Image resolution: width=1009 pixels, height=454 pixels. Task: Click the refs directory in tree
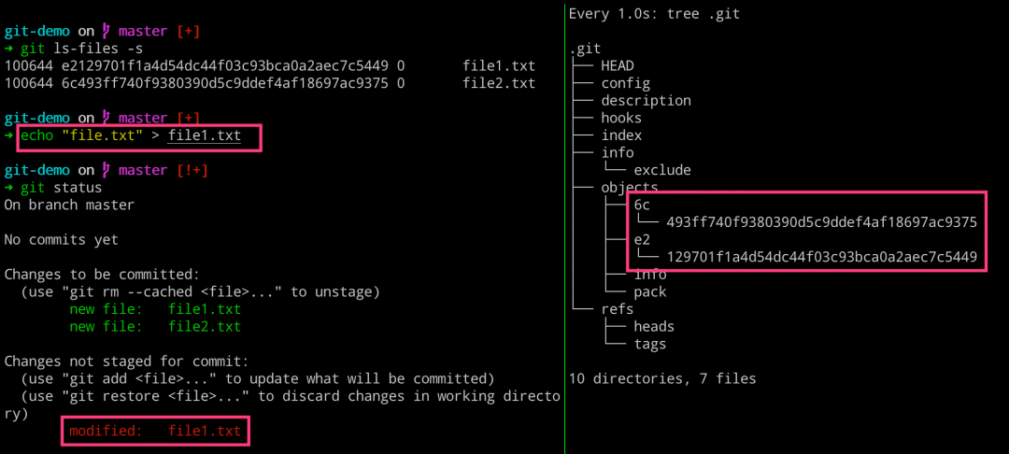tap(618, 309)
